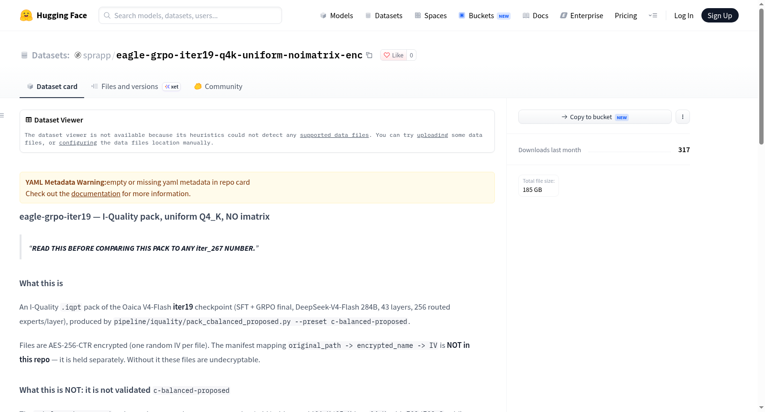Click the 'What this is' heading

click(x=41, y=283)
